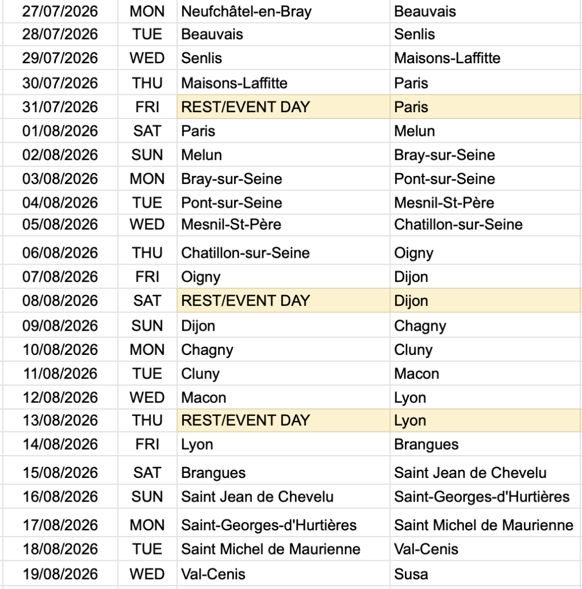Select the Oigny destination cell
This screenshot has width=582, height=589.
pos(486,253)
